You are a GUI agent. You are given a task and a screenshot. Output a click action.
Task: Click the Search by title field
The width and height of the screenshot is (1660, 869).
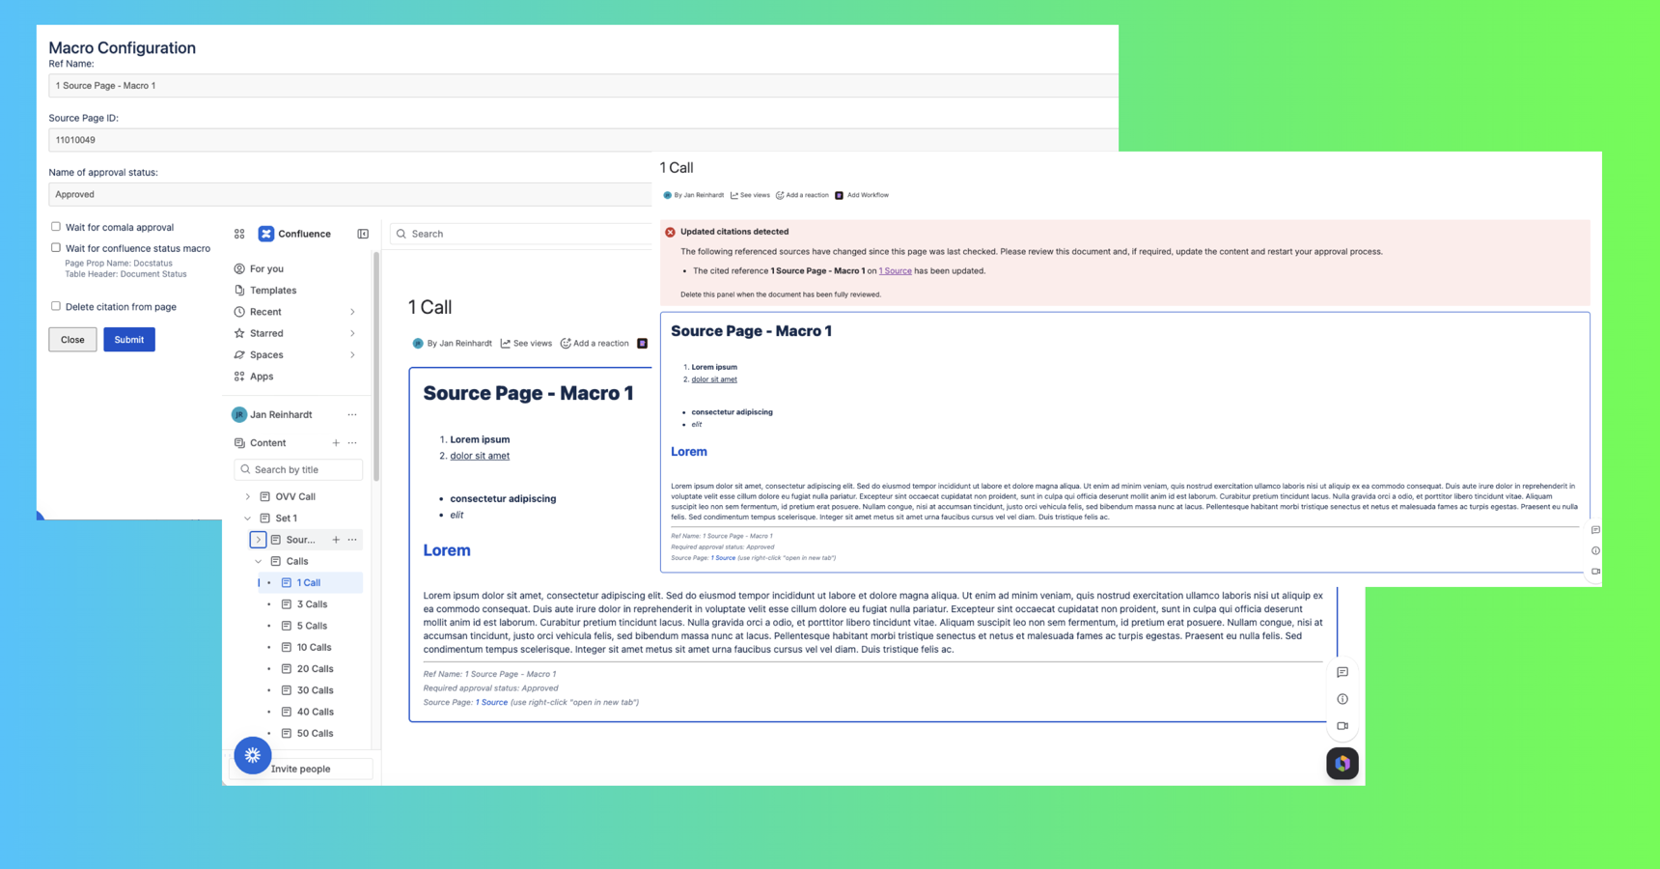click(298, 469)
